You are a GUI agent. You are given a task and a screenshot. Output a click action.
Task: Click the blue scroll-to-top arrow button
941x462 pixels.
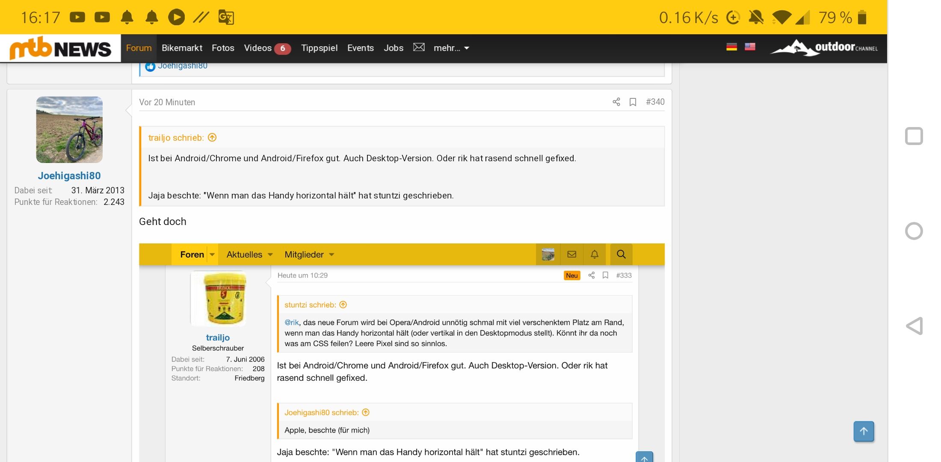864,431
